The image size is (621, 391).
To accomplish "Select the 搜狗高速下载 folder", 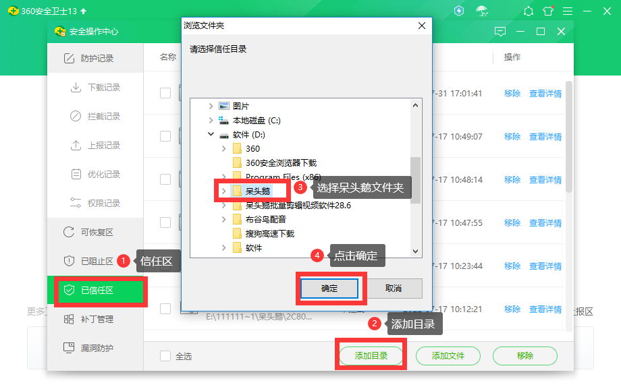I will pyautogui.click(x=270, y=234).
